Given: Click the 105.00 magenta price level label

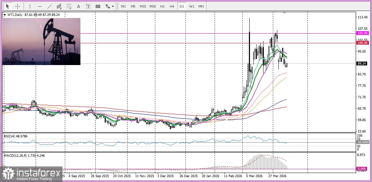Looking at the screenshot, I should [362, 33].
